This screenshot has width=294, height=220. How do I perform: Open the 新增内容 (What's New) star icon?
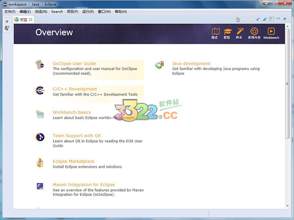pos(254,32)
